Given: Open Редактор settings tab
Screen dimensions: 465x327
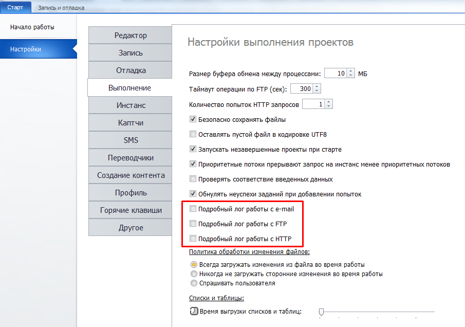Looking at the screenshot, I should click(131, 35).
